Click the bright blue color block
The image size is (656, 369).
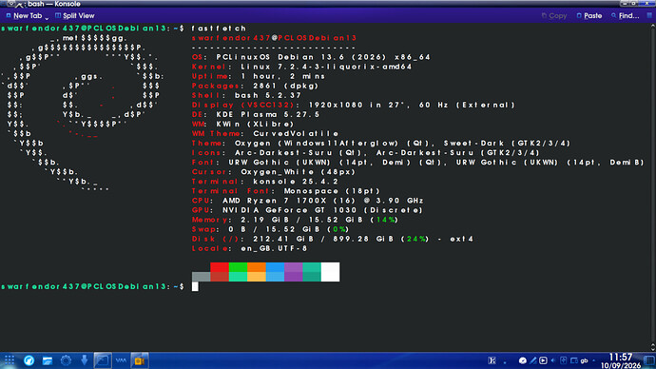(276, 267)
